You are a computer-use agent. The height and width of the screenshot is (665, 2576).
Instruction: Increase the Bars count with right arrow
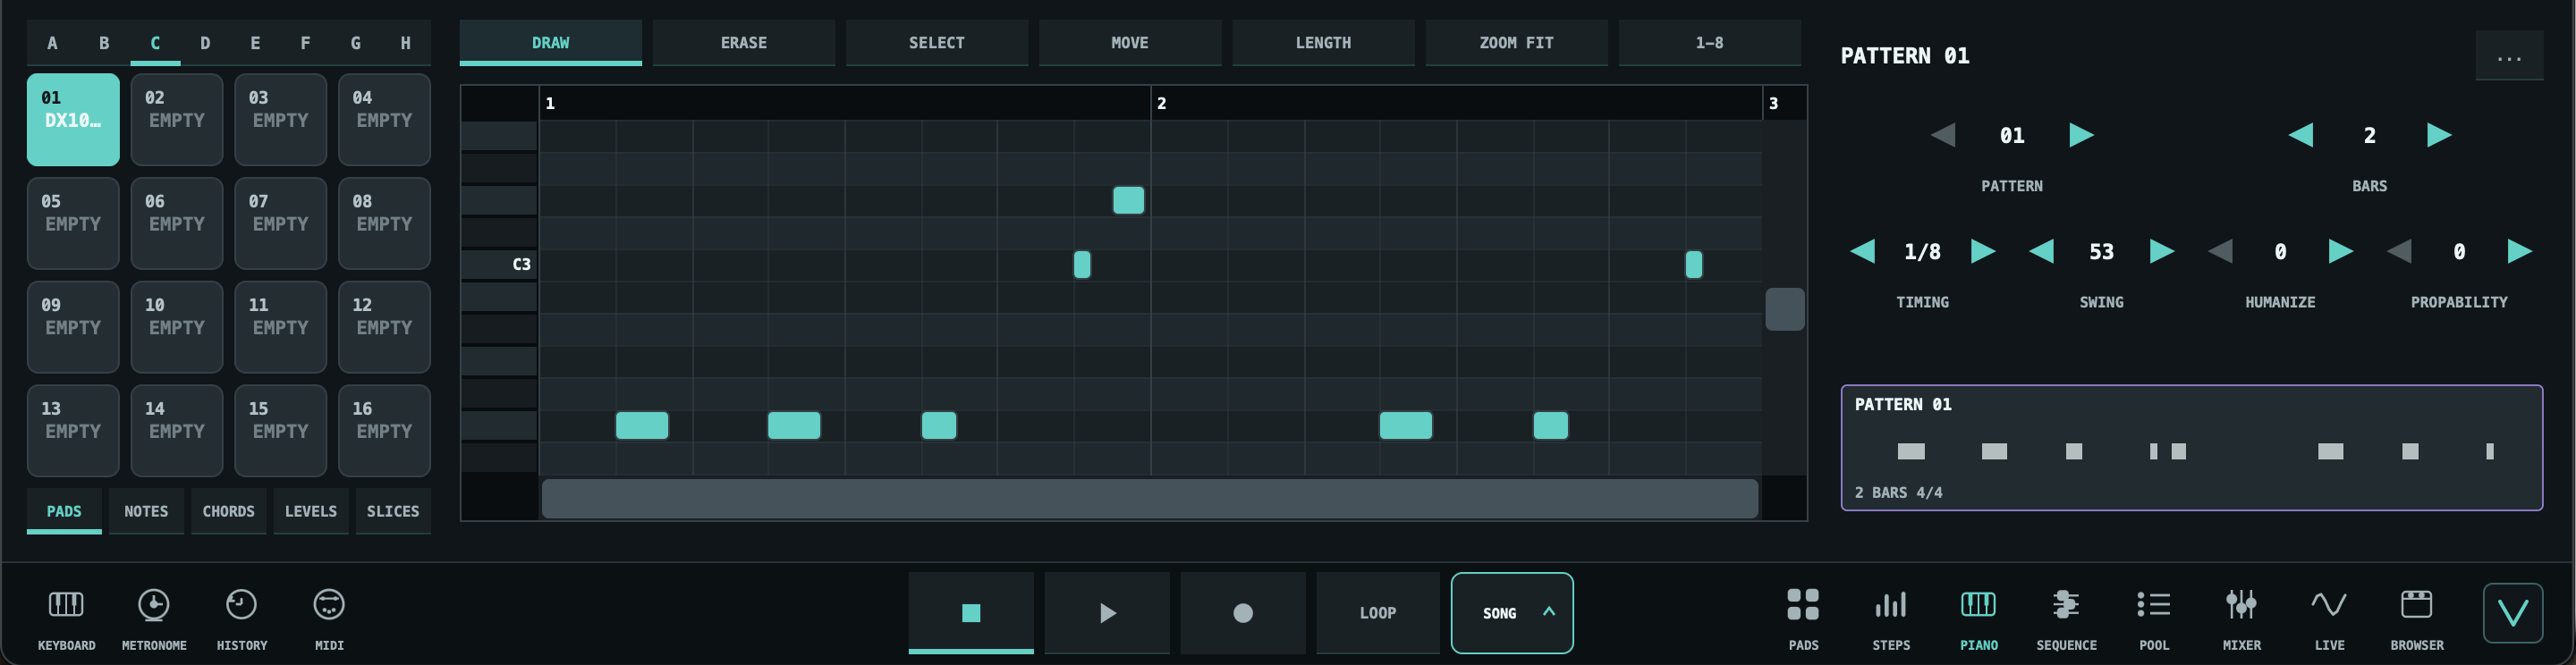2439,135
